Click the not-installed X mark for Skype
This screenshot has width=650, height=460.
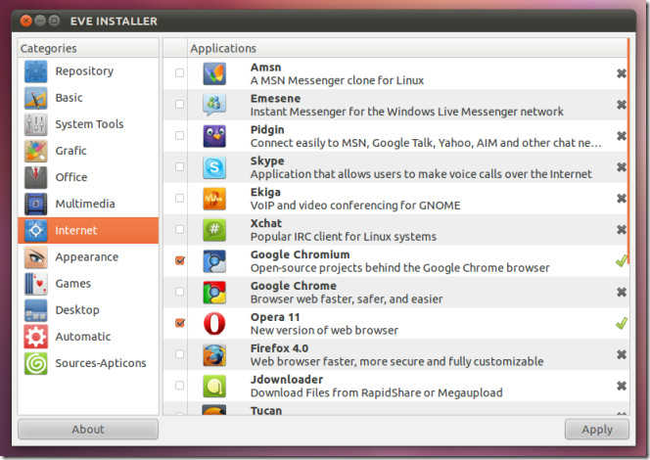[621, 167]
